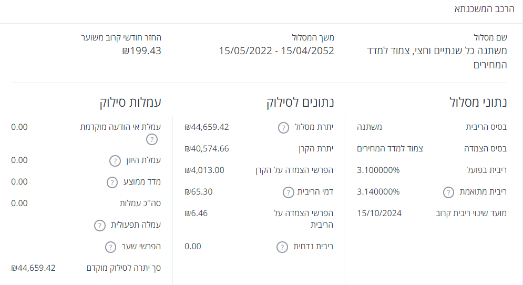Click the סך יתרה לסילוק מוקדם label
Screen dimensions: 523x285
point(124,268)
